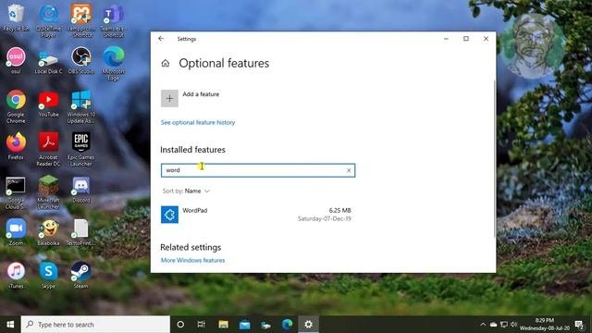
Task: Open File Explorer from the taskbar
Action: point(223,325)
